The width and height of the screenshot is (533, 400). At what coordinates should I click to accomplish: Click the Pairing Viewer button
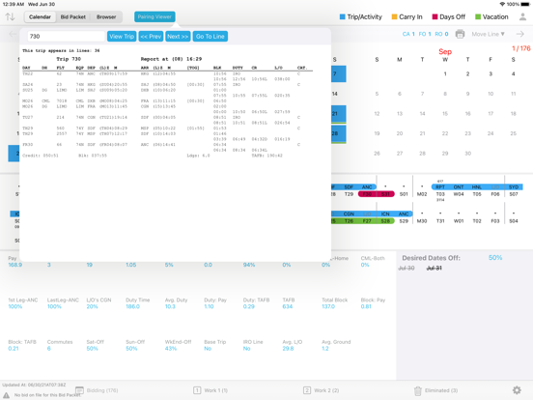tap(154, 16)
